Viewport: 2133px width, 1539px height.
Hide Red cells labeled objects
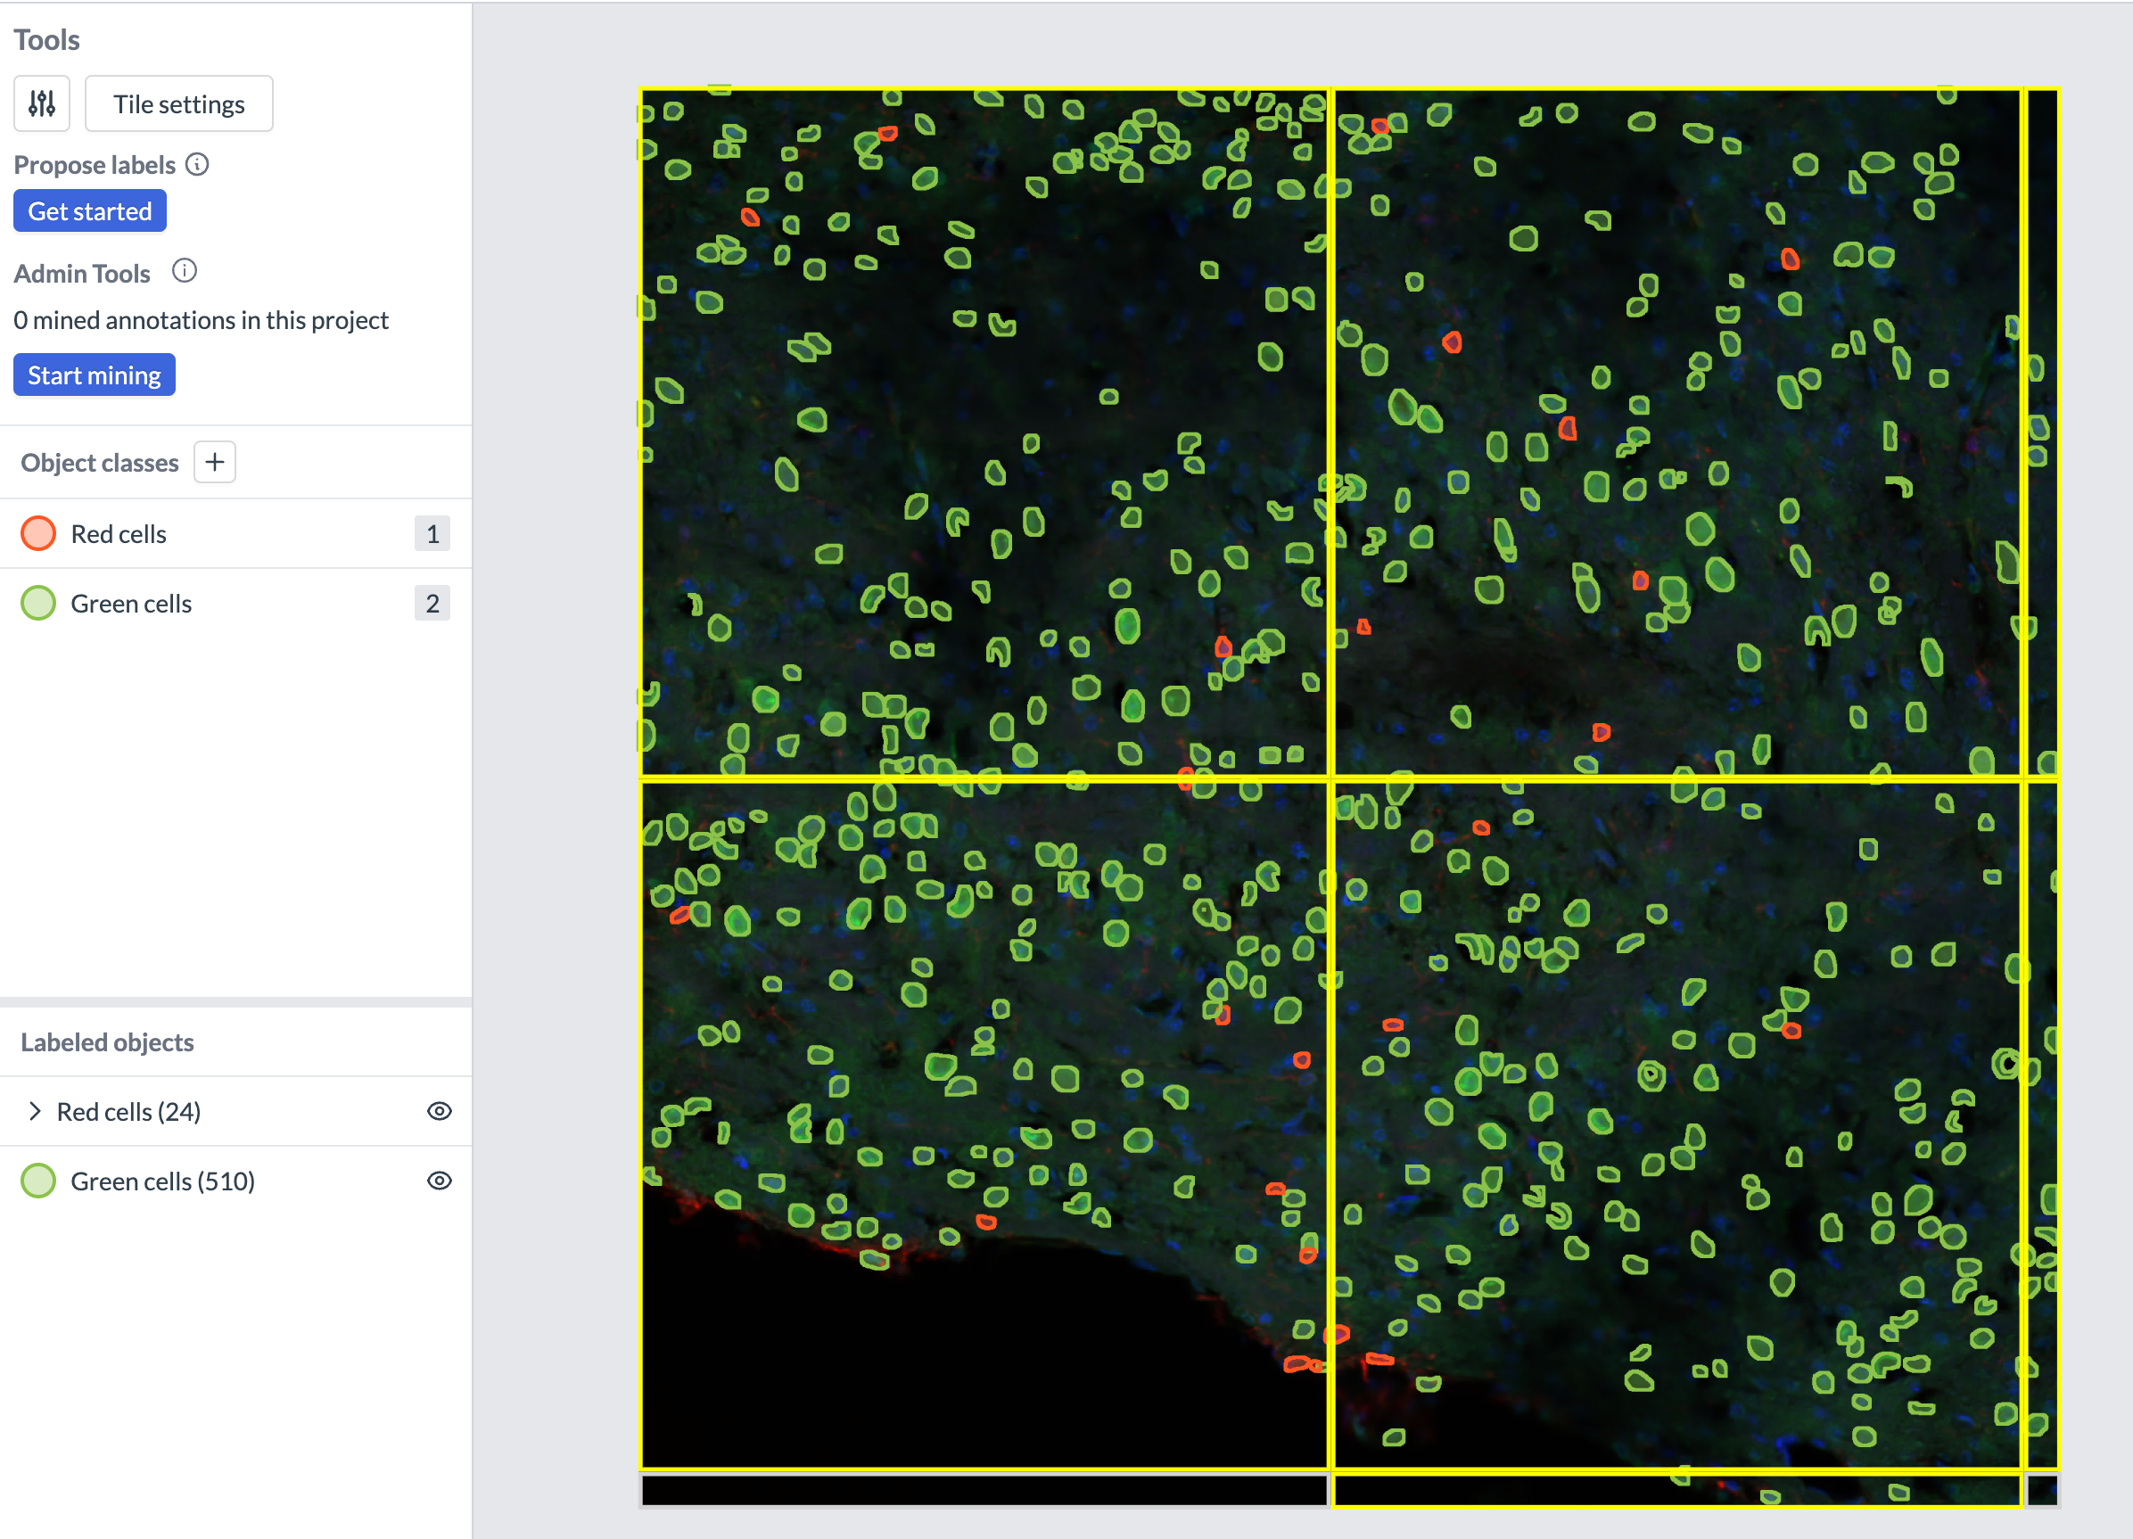pyautogui.click(x=440, y=1111)
